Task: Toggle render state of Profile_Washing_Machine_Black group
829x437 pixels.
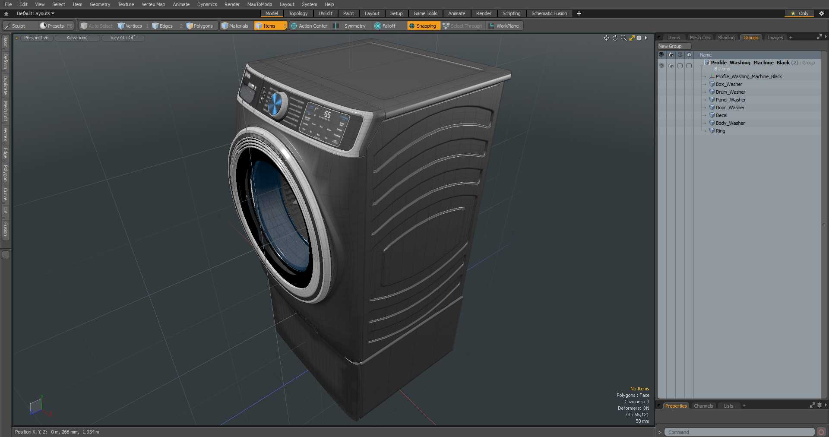Action: 671,66
